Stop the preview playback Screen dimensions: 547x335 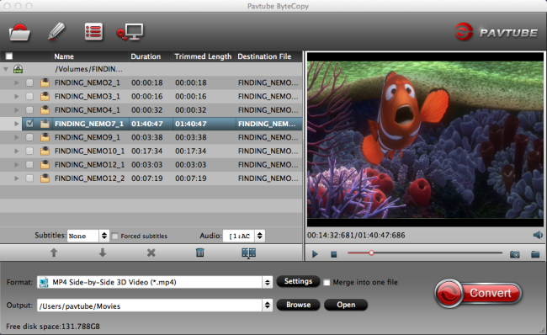[x=334, y=254]
